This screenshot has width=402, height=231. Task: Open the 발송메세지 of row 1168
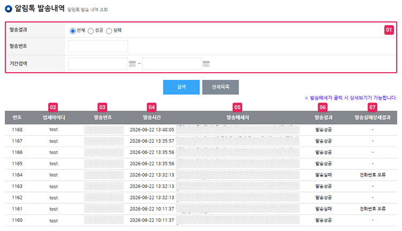(237, 130)
